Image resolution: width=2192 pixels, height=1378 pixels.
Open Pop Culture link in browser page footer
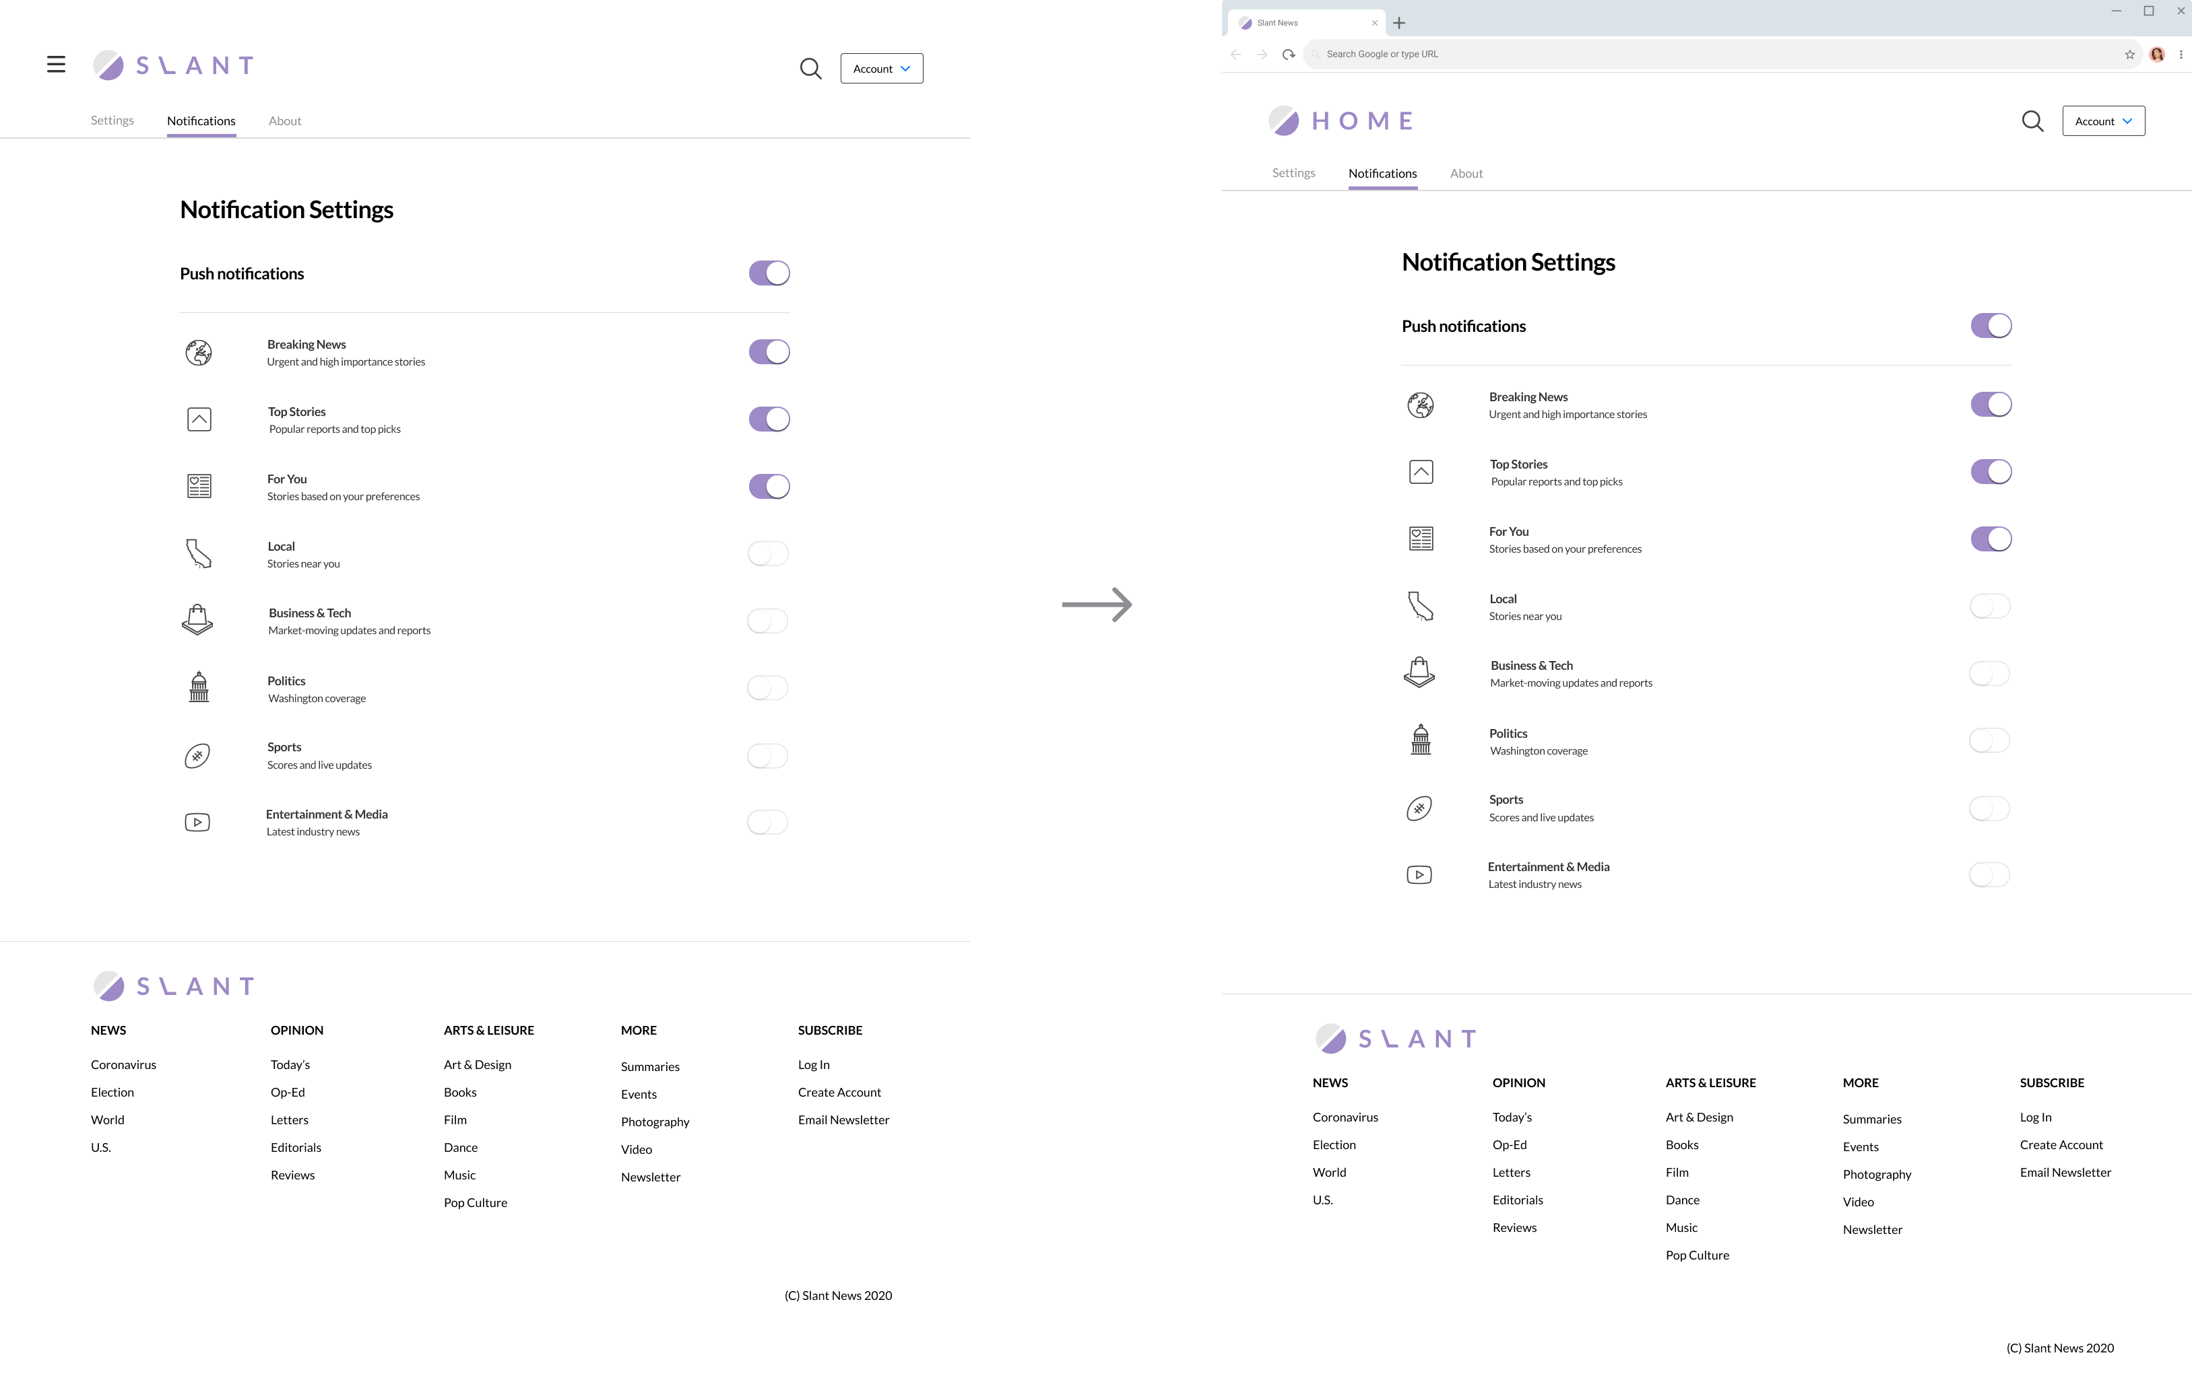pos(1697,1255)
